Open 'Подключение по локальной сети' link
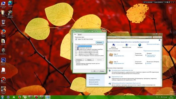This screenshot has width=176, height=99. click(151, 56)
